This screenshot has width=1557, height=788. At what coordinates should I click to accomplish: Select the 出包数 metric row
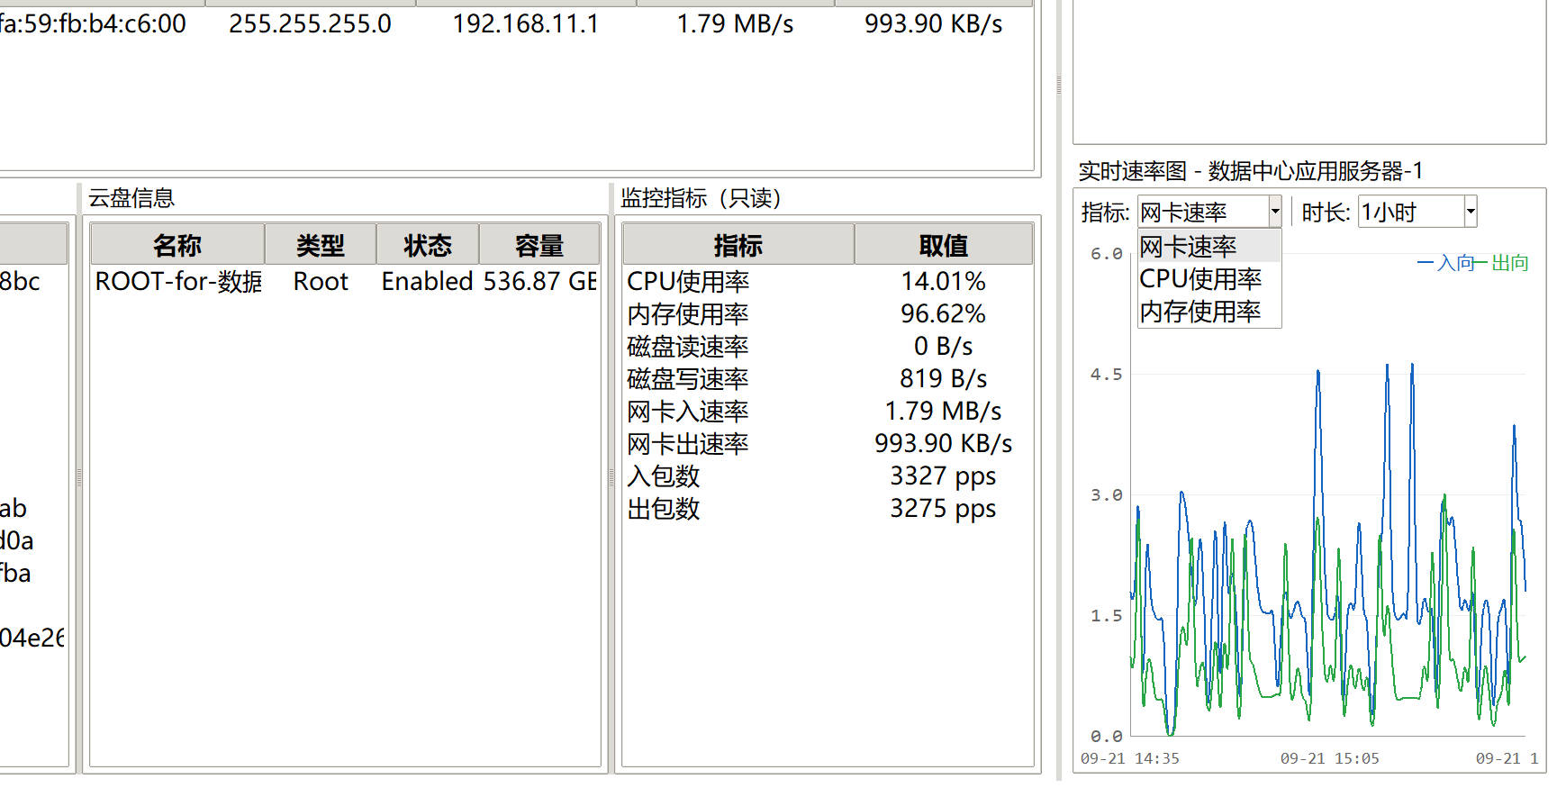pos(828,509)
